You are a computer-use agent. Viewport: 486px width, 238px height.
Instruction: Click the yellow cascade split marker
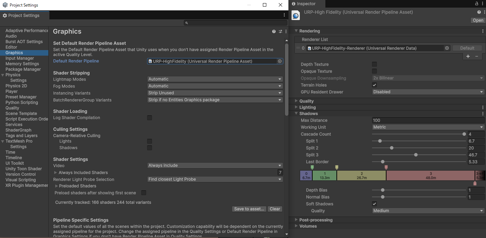(x=337, y=167)
